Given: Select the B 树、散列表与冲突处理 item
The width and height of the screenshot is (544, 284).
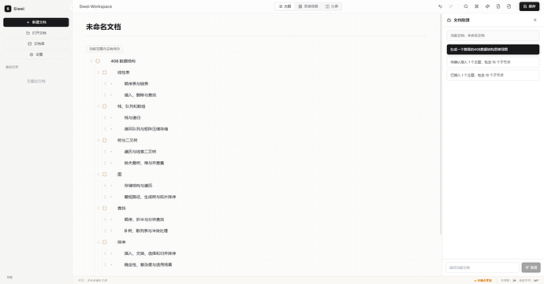Looking at the screenshot, I should click(146, 231).
